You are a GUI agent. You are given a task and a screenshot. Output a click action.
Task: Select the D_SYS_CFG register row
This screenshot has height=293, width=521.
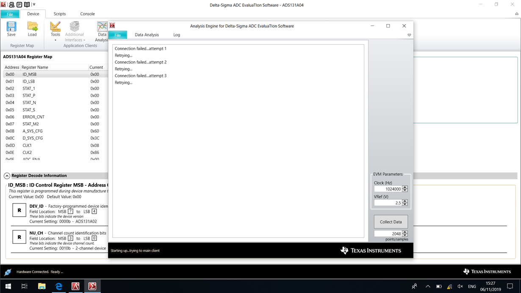[x=55, y=138]
